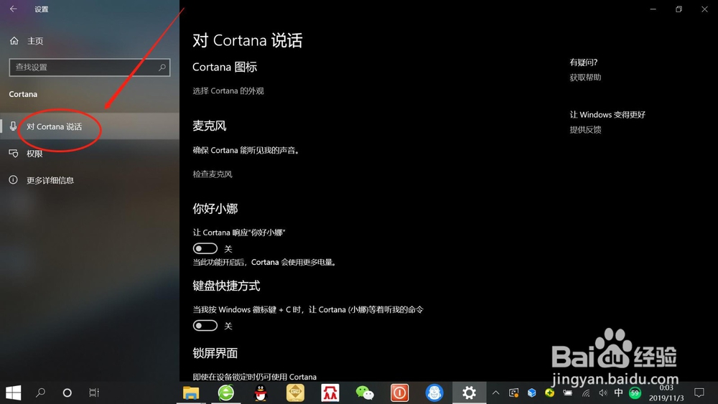This screenshot has width=718, height=404.
Task: Open the green e browser on taskbar
Action: tap(225, 393)
